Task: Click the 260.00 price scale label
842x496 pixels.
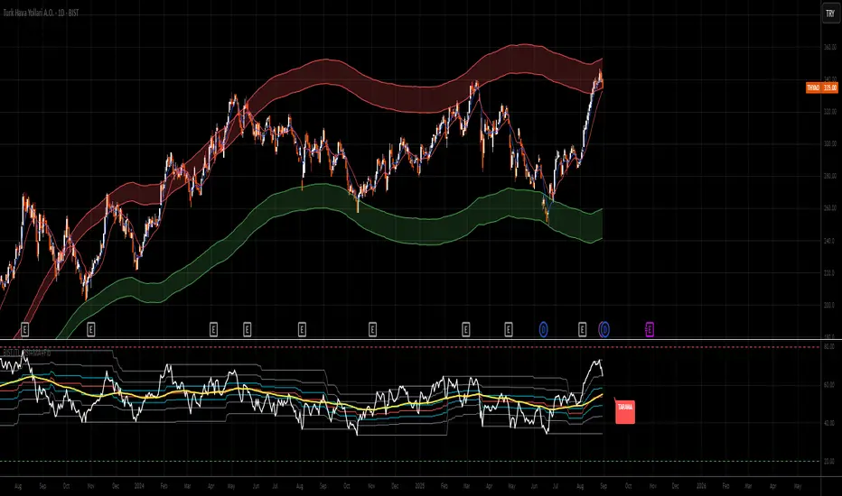Action: point(830,208)
